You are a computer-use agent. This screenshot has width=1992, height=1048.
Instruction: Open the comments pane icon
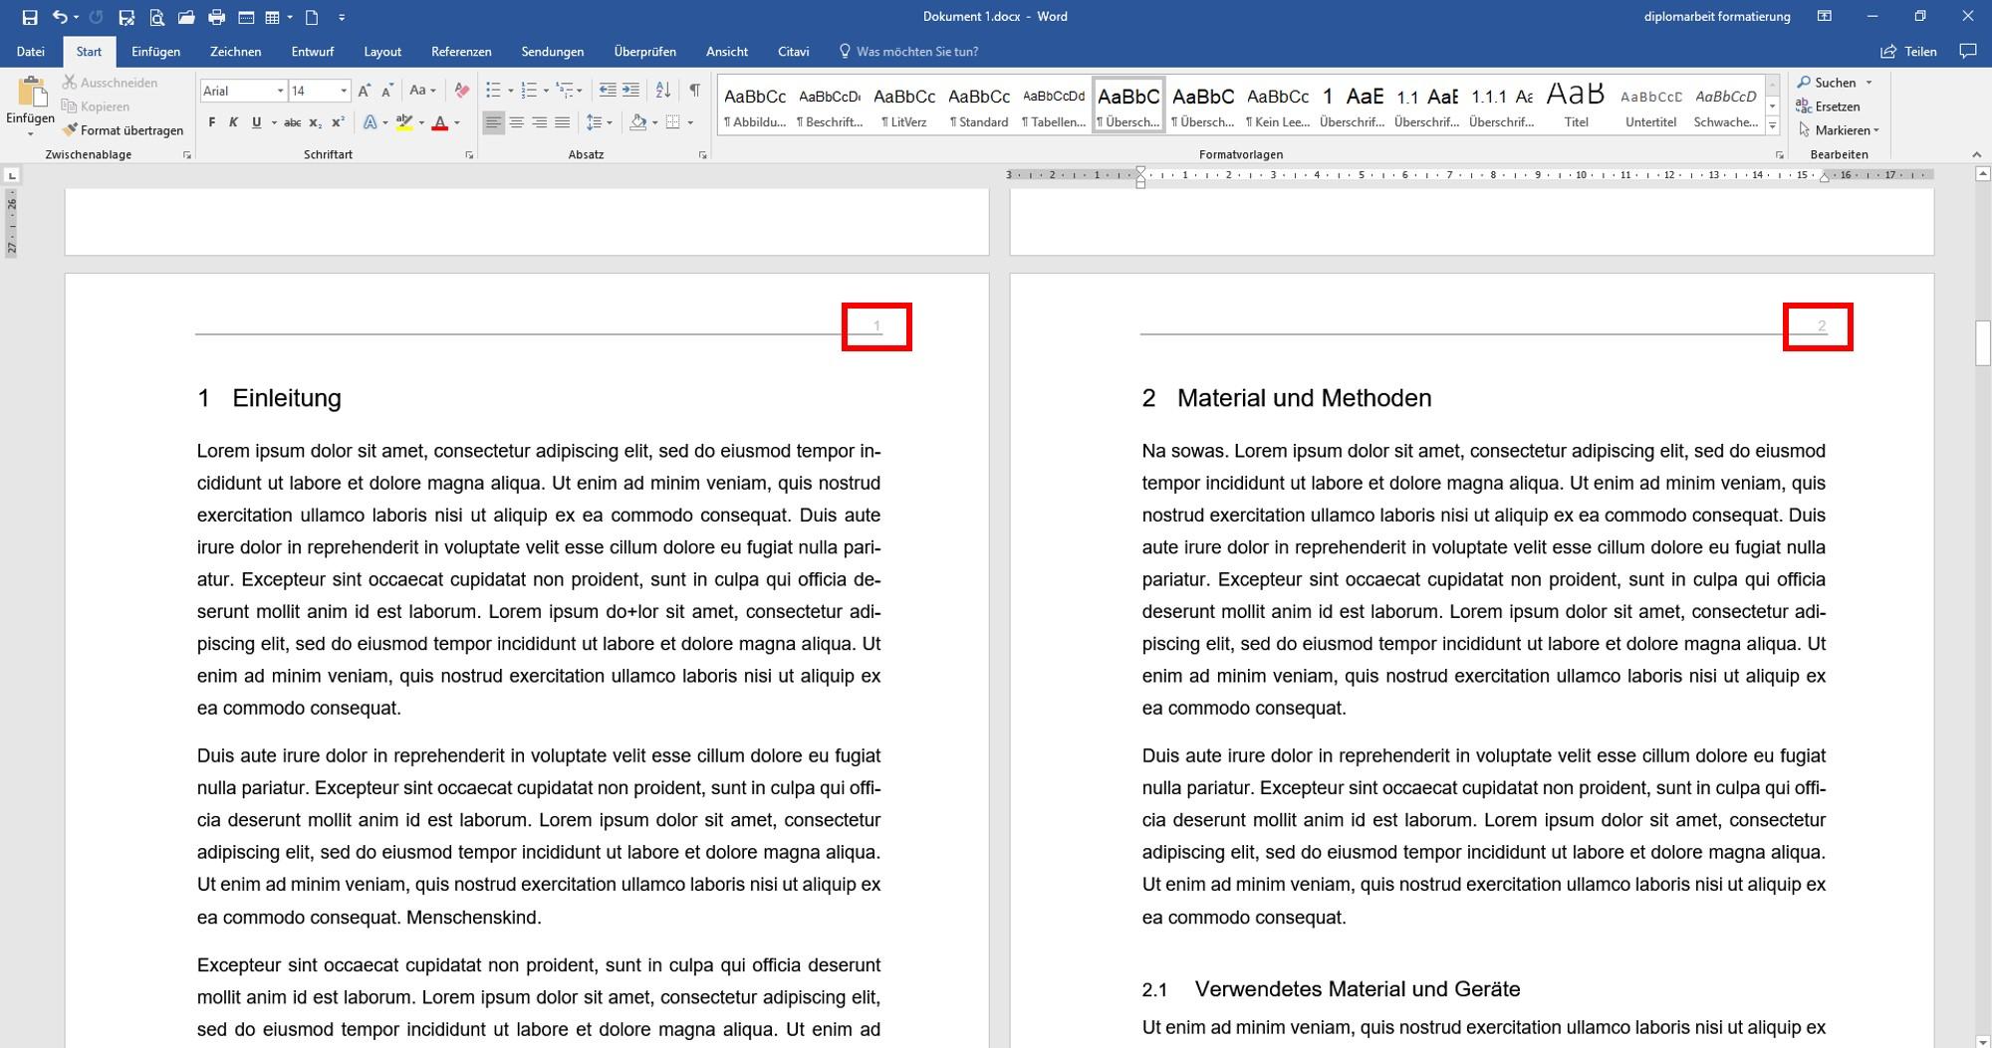pos(1967,51)
